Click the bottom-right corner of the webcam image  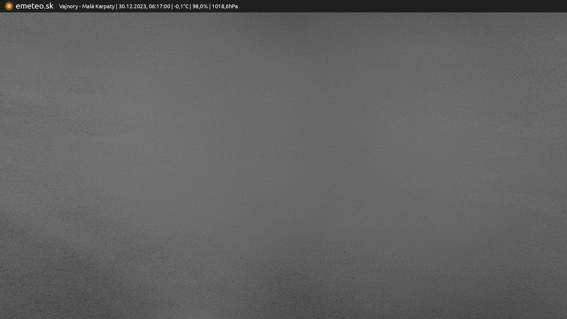[565, 317]
